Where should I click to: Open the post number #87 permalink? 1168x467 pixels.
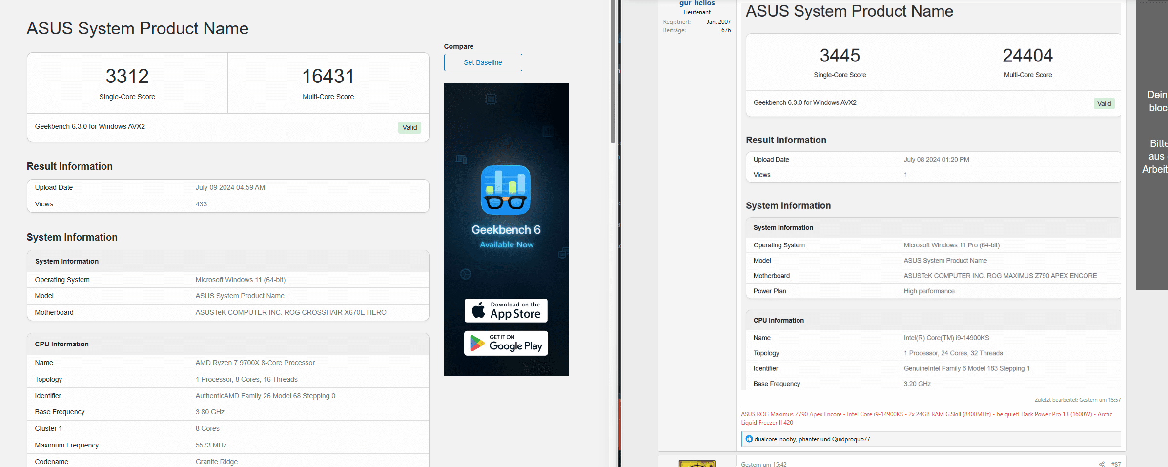tap(1116, 464)
